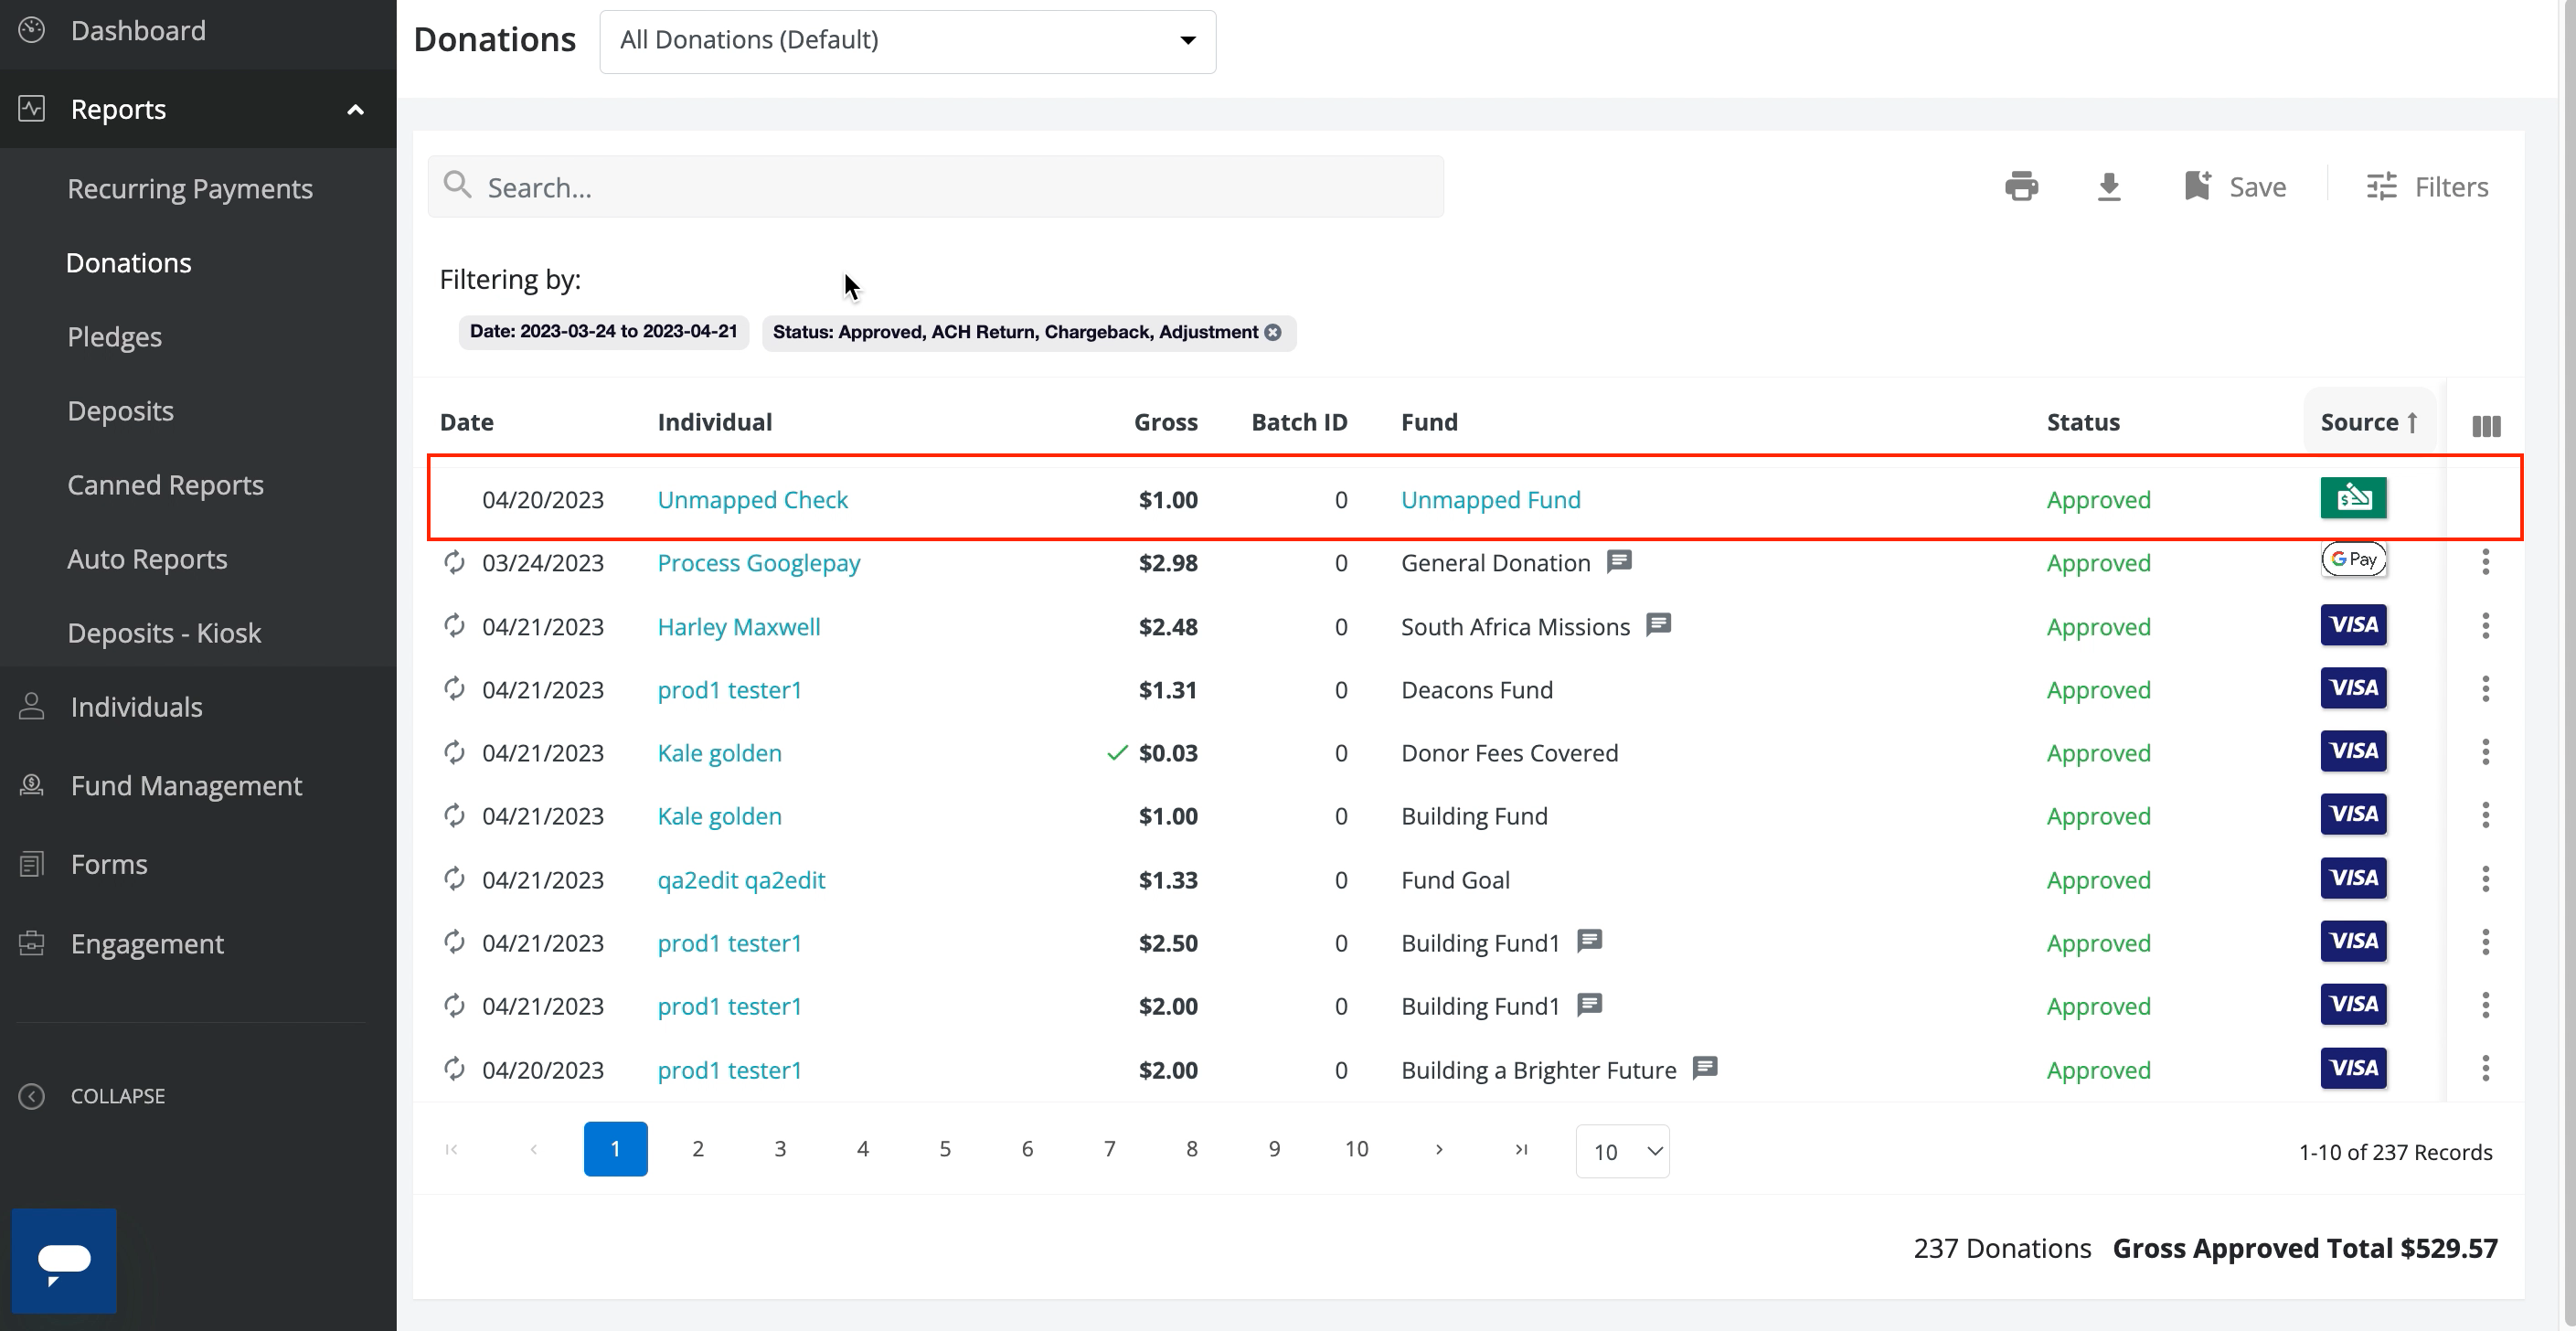2576x1331 pixels.
Task: Click the Filters button
Action: [2427, 187]
